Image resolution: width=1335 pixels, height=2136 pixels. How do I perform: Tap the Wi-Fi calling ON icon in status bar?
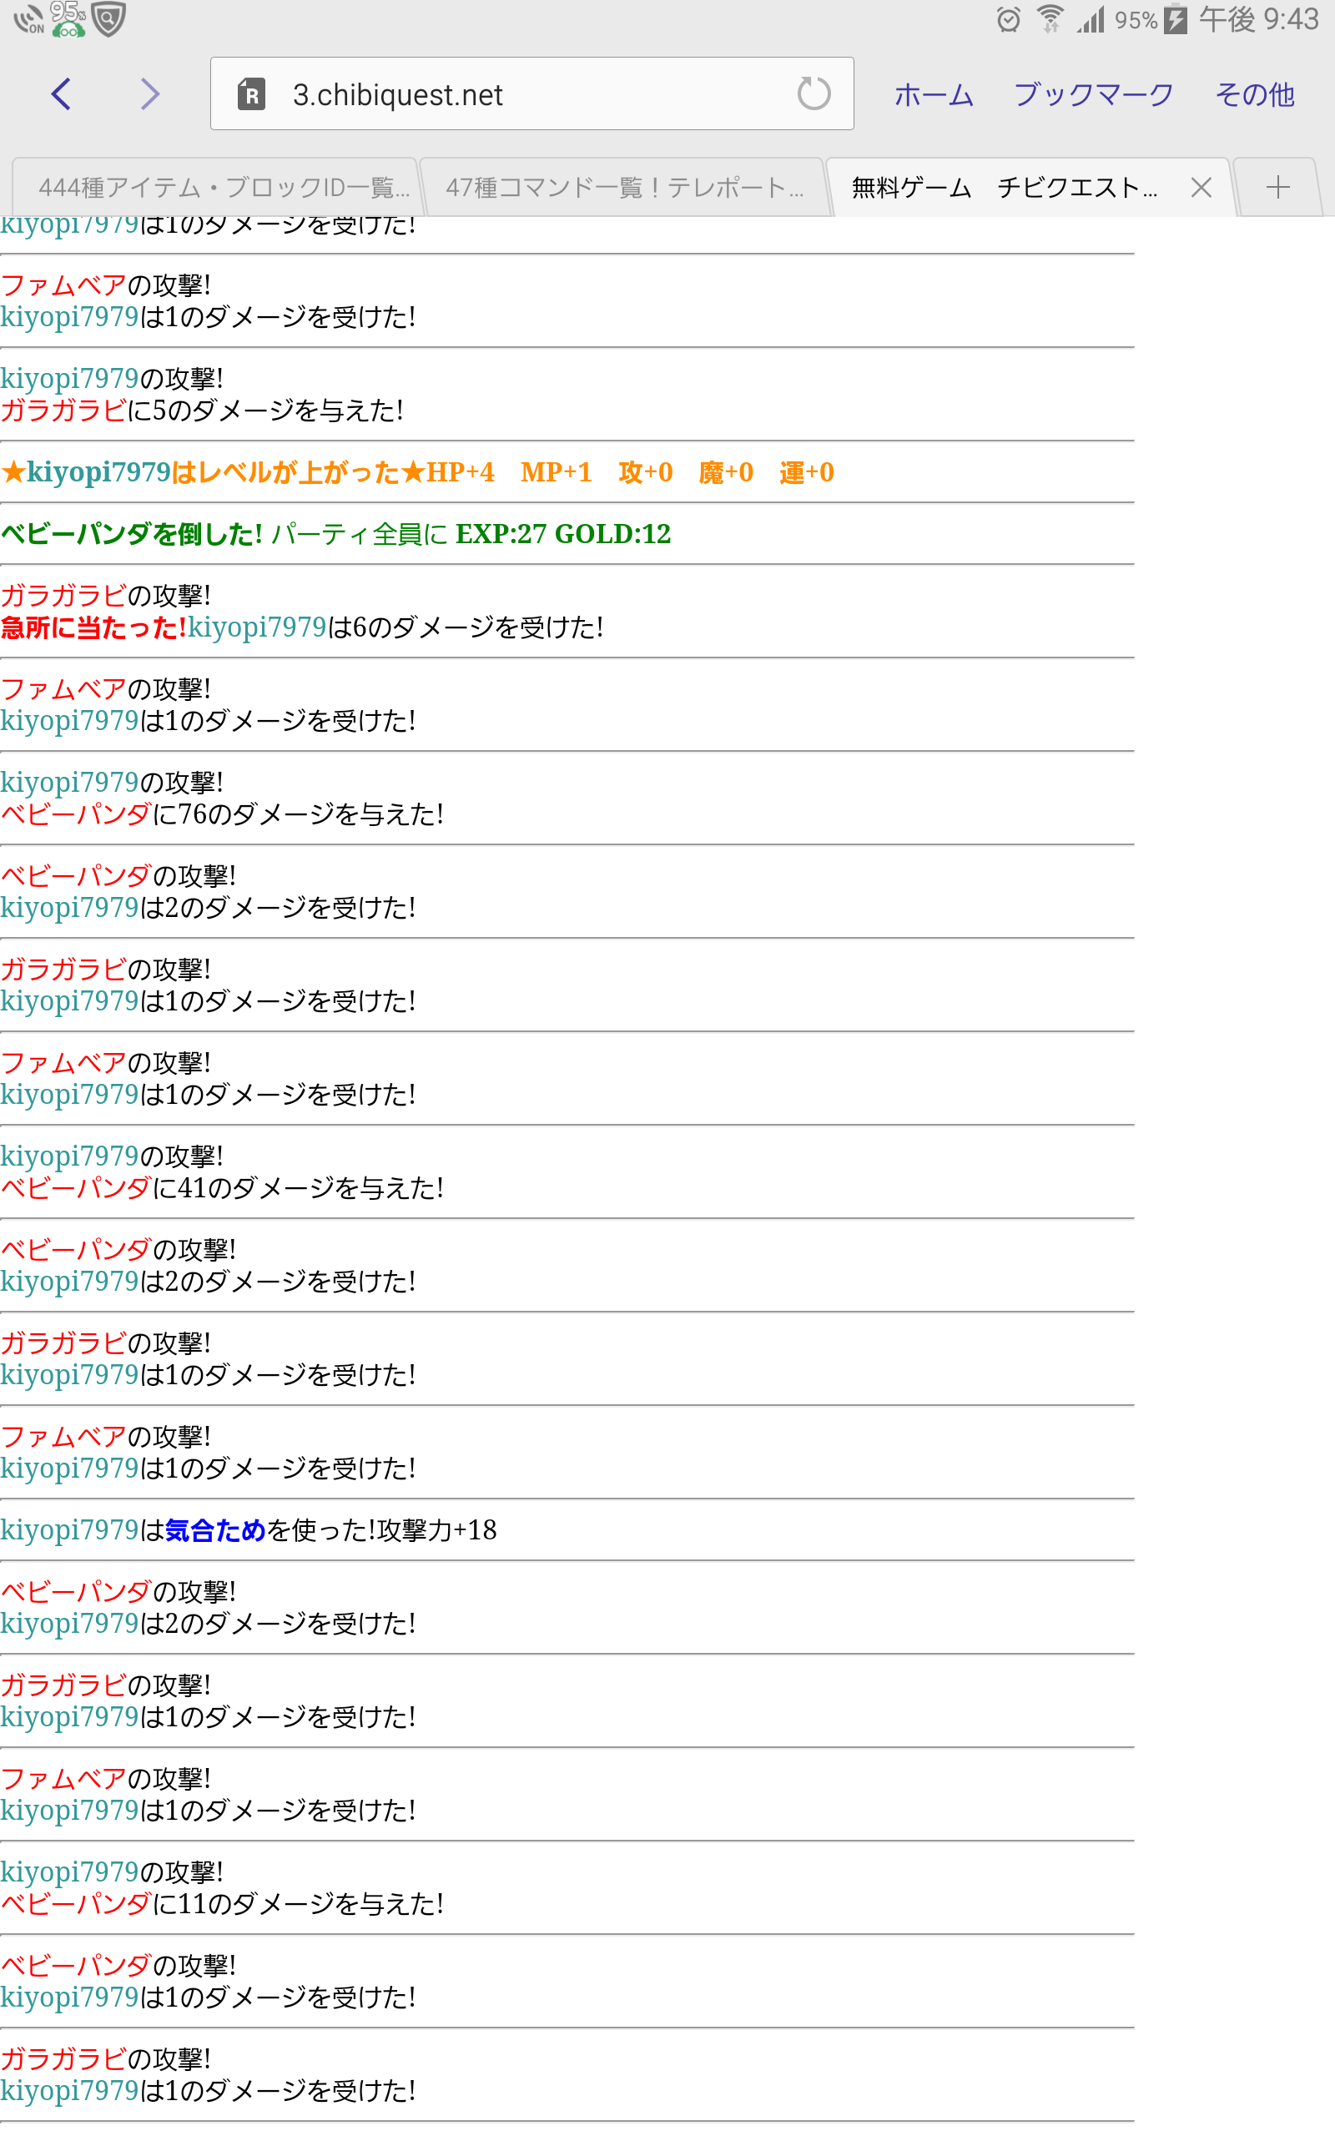point(29,19)
